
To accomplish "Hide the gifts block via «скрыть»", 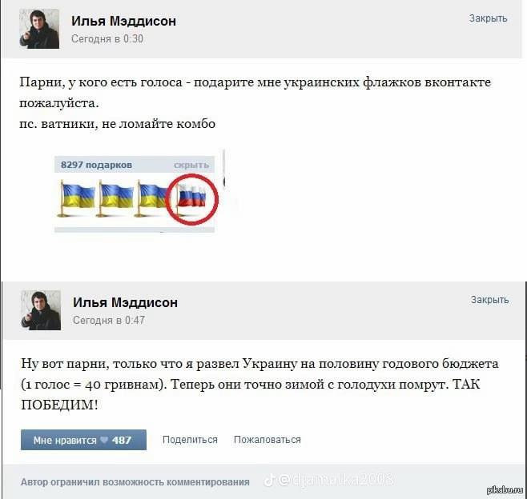I will coord(191,165).
